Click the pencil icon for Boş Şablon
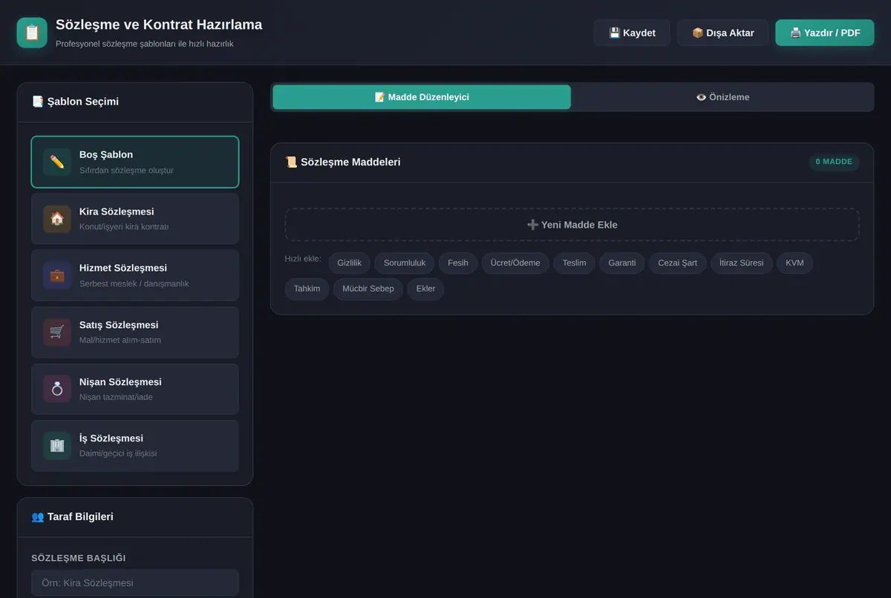891x598 pixels. pyautogui.click(x=57, y=162)
